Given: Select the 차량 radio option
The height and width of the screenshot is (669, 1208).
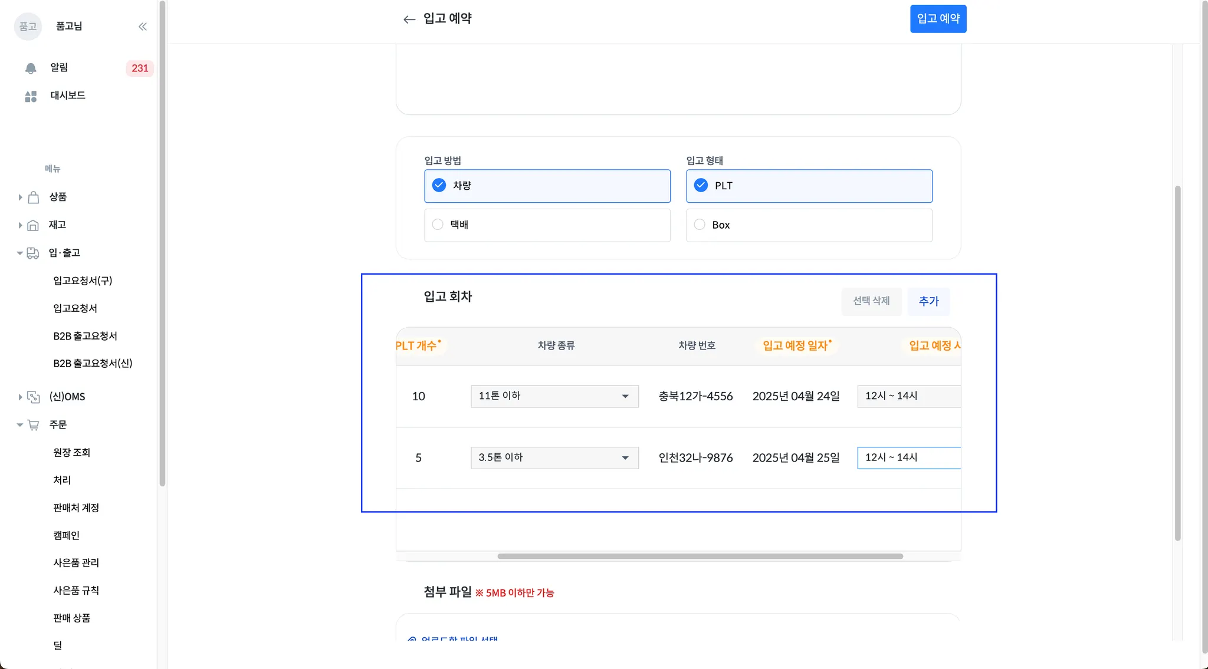Looking at the screenshot, I should click(x=439, y=186).
